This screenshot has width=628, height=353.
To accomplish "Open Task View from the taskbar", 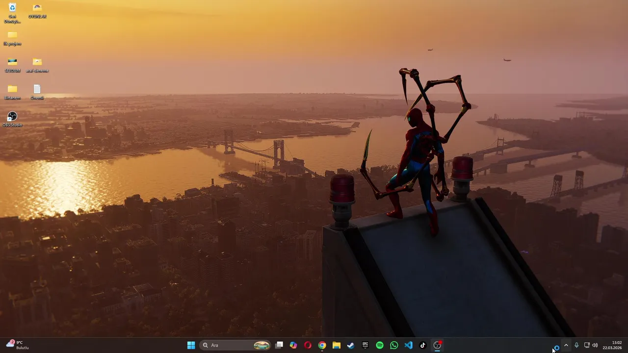I will click(x=279, y=345).
